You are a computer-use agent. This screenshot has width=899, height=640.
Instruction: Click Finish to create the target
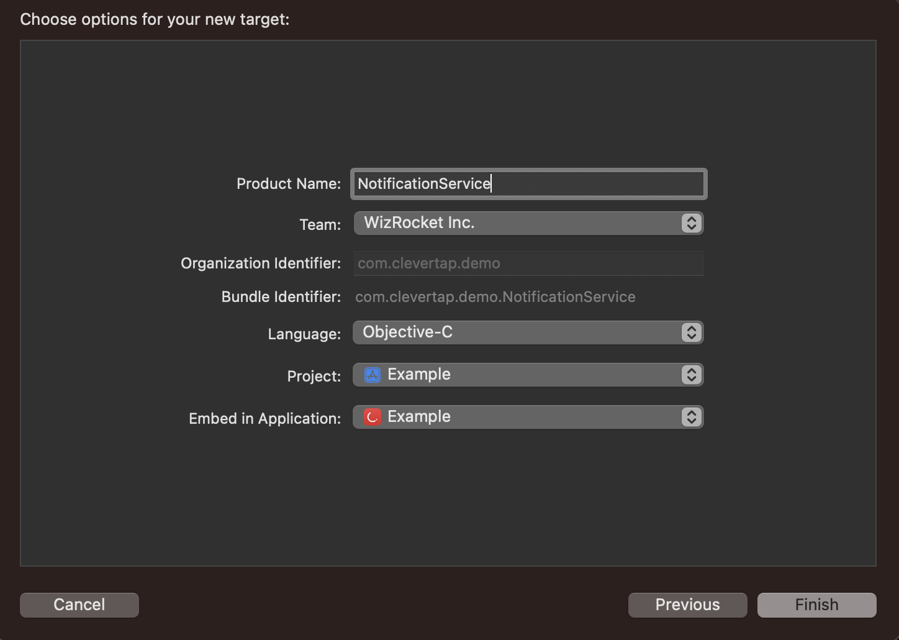click(x=816, y=605)
